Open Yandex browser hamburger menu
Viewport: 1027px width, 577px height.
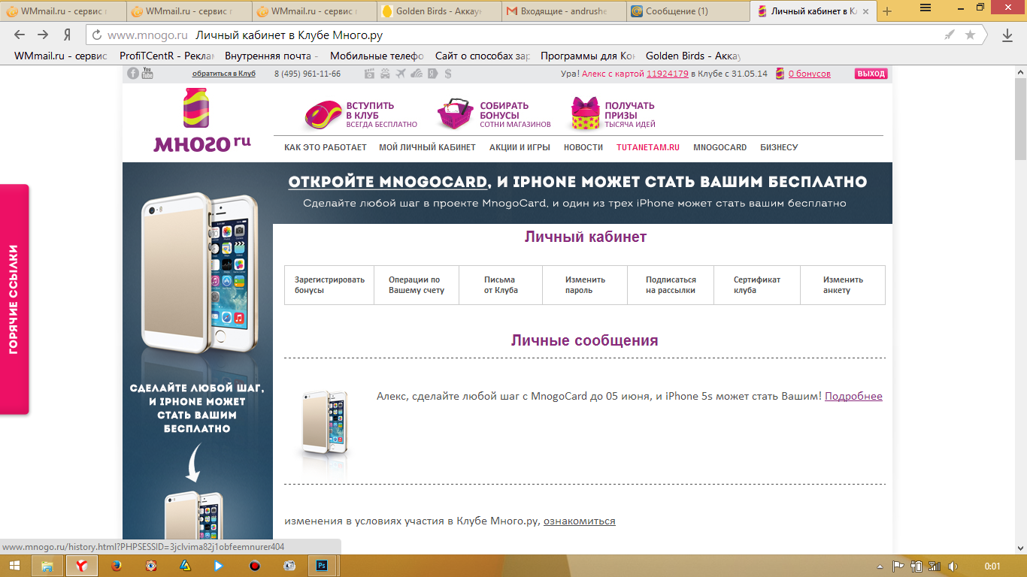(926, 8)
